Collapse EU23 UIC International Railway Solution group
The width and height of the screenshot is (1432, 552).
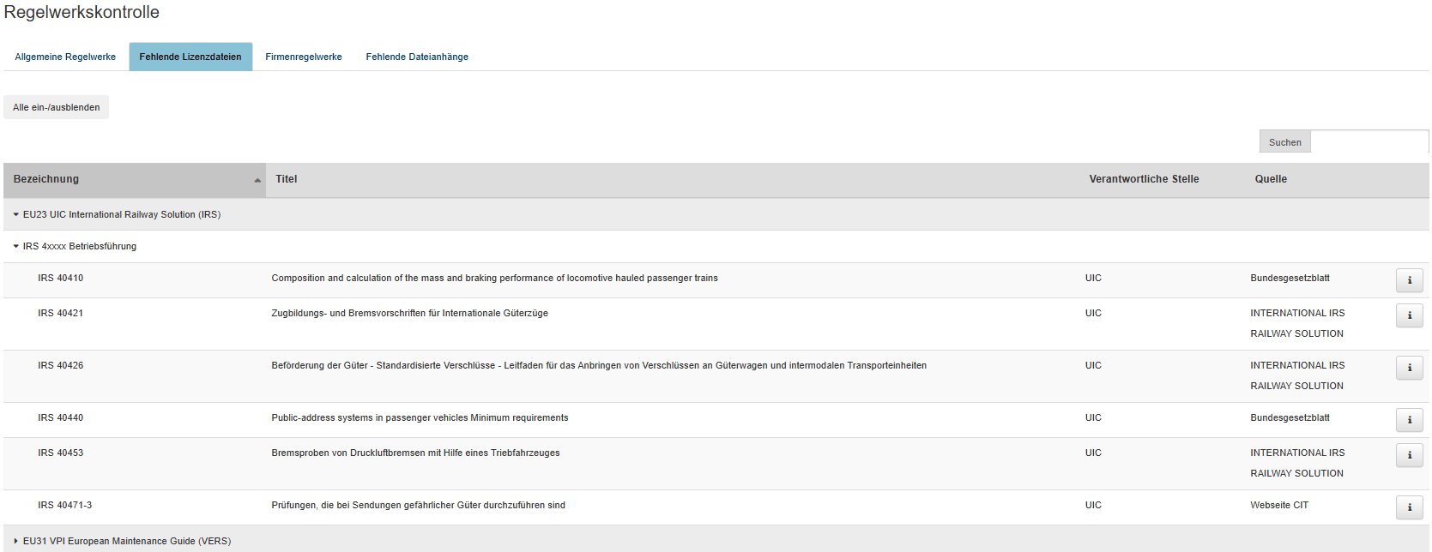16,215
